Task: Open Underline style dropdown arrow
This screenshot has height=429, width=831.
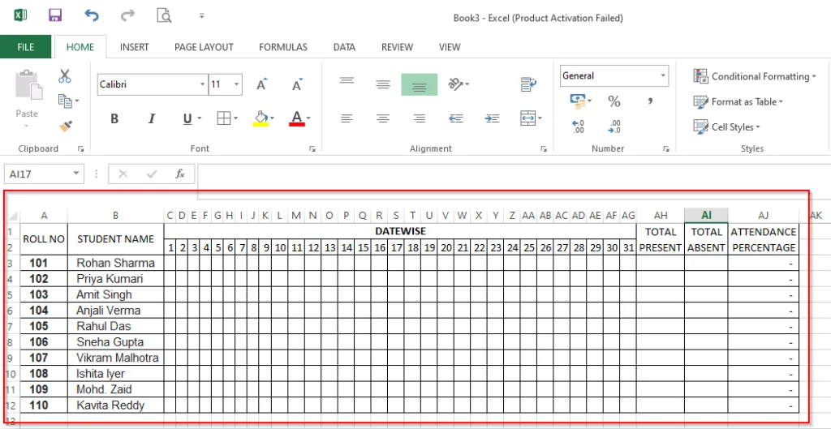Action: click(x=200, y=118)
